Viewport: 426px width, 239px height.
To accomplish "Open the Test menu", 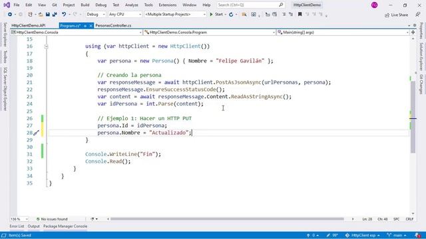I will [x=116, y=5].
